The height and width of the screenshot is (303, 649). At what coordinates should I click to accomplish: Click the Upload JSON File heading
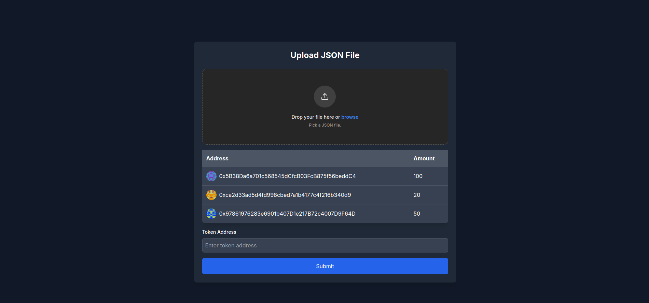[325, 55]
